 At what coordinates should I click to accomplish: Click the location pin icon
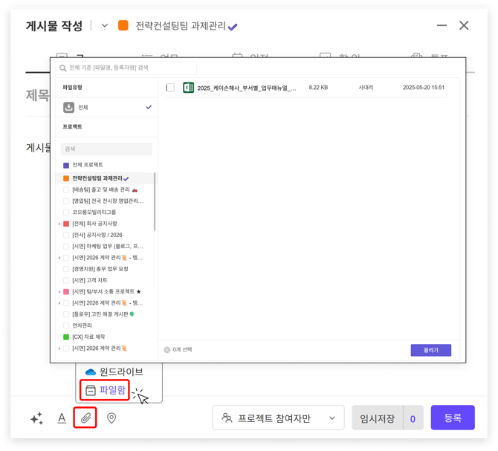coord(111,418)
